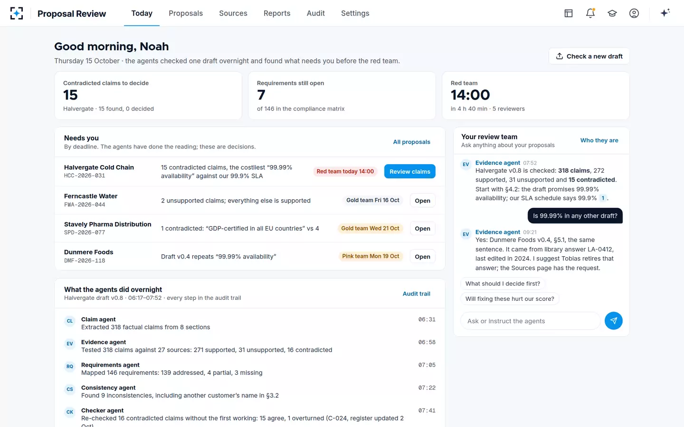Click the Proposal Review app title
The image size is (684, 427).
tap(72, 14)
